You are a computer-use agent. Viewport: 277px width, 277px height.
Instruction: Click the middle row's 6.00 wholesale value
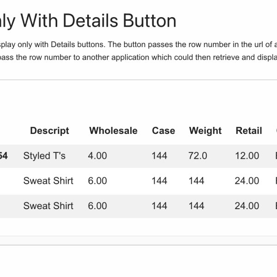pos(97,181)
